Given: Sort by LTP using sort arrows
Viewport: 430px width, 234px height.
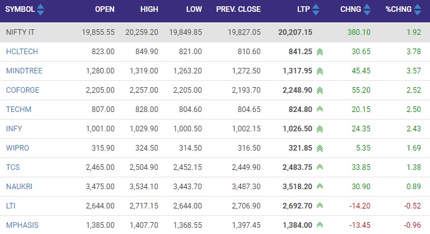Looking at the screenshot, I should point(316,9).
